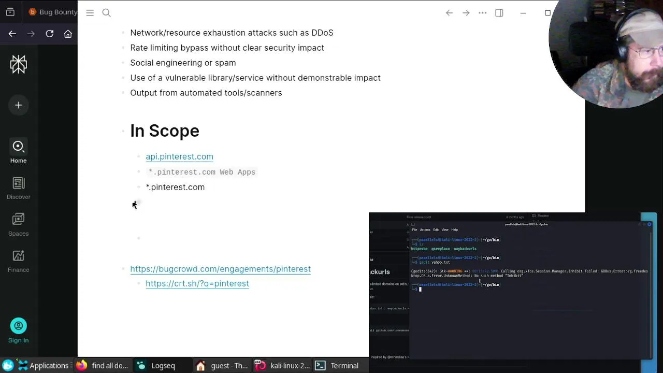Toggle the Logseq right sidebar panel
The image size is (663, 373).
pyautogui.click(x=499, y=13)
